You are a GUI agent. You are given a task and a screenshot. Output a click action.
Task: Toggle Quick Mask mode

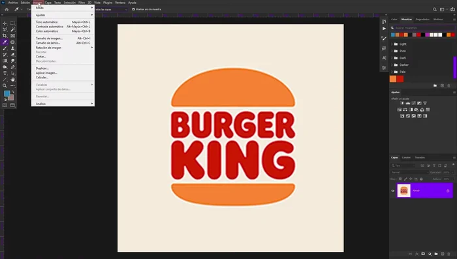(x=5, y=105)
